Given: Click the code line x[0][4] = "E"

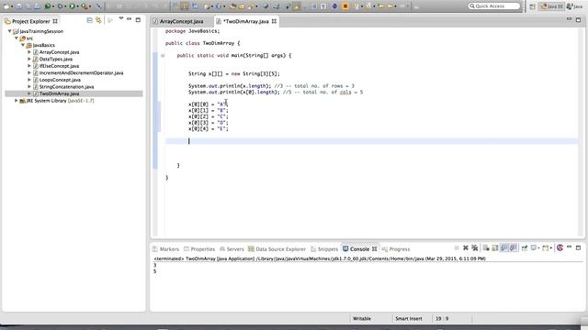Looking at the screenshot, I should 209,128.
